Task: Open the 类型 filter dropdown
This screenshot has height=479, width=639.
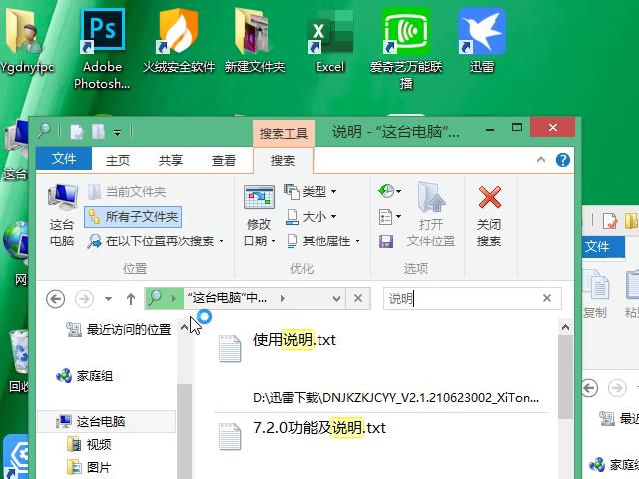Action: [x=311, y=191]
